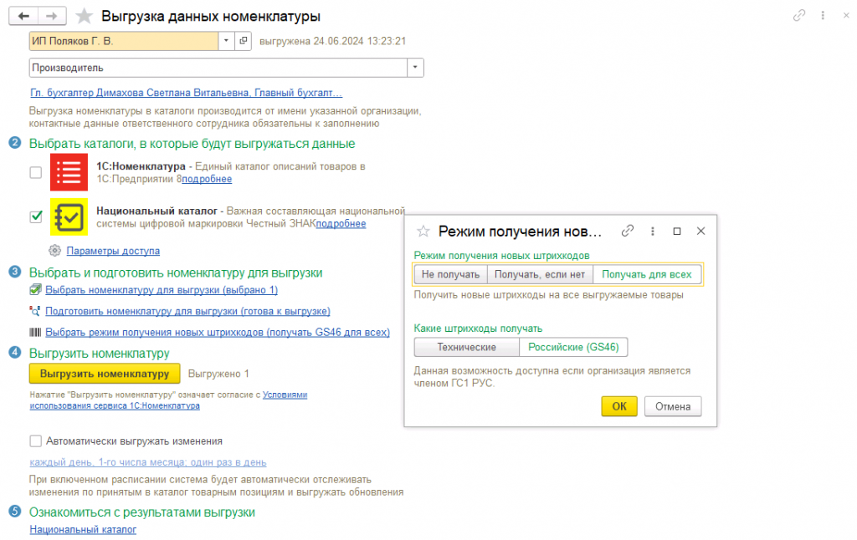Uncheck the Национальный каталог checkbox
The height and width of the screenshot is (540, 857).
35,217
